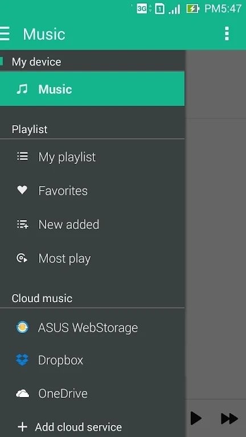The height and width of the screenshot is (437, 246).
Task: Open Dropbox cloud music
Action: [x=92, y=360]
